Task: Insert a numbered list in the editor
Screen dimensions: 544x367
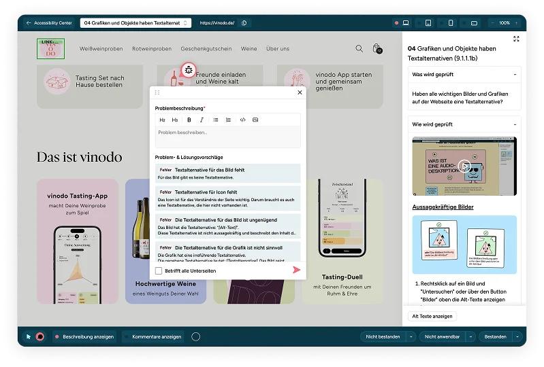Action: (228, 120)
